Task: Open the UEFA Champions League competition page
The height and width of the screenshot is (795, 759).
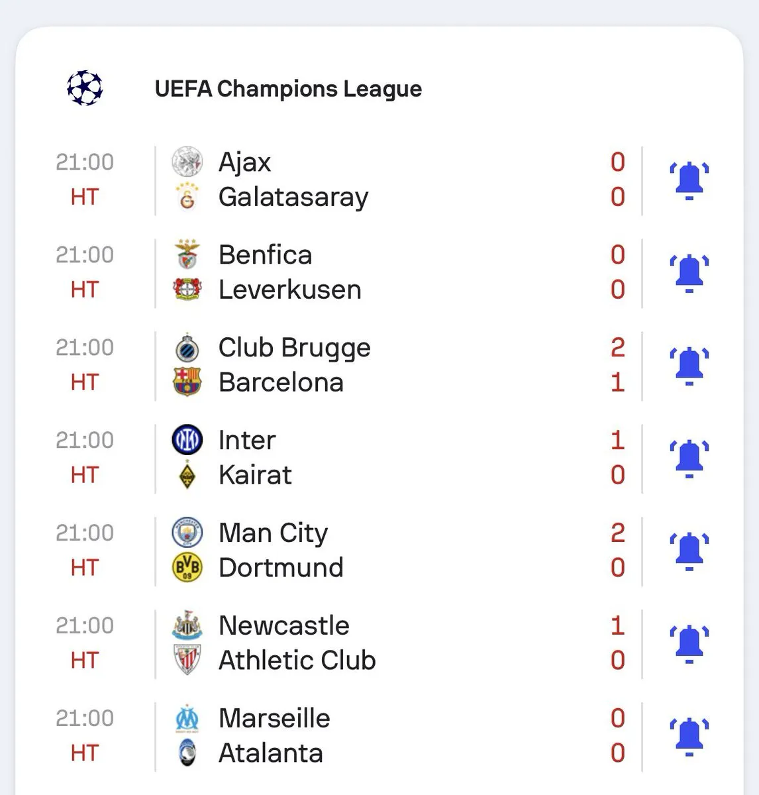Action: click(x=288, y=89)
